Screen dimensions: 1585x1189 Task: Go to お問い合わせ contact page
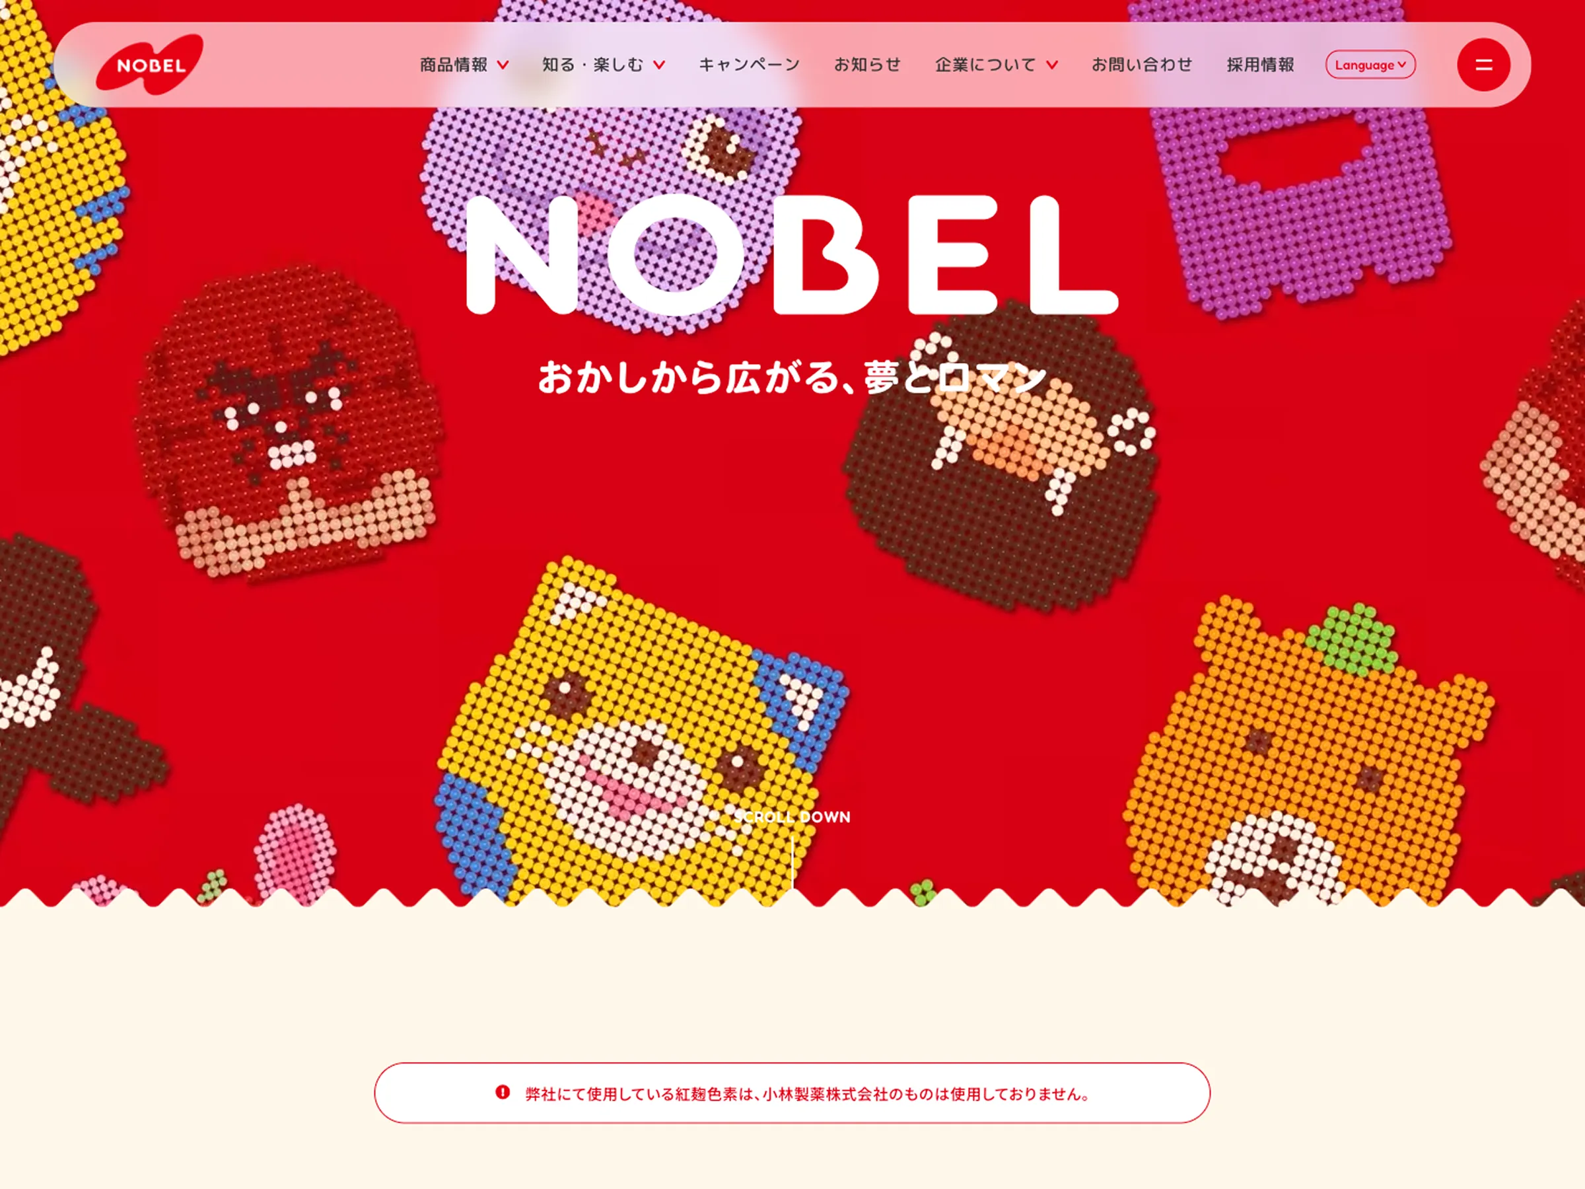coord(1142,65)
